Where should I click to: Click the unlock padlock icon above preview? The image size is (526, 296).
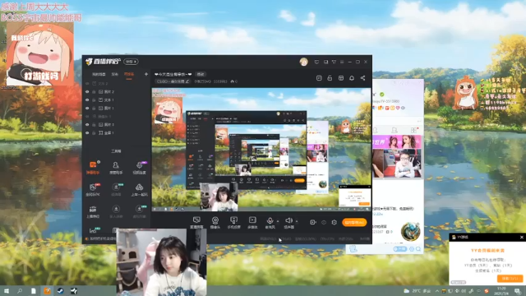330,78
